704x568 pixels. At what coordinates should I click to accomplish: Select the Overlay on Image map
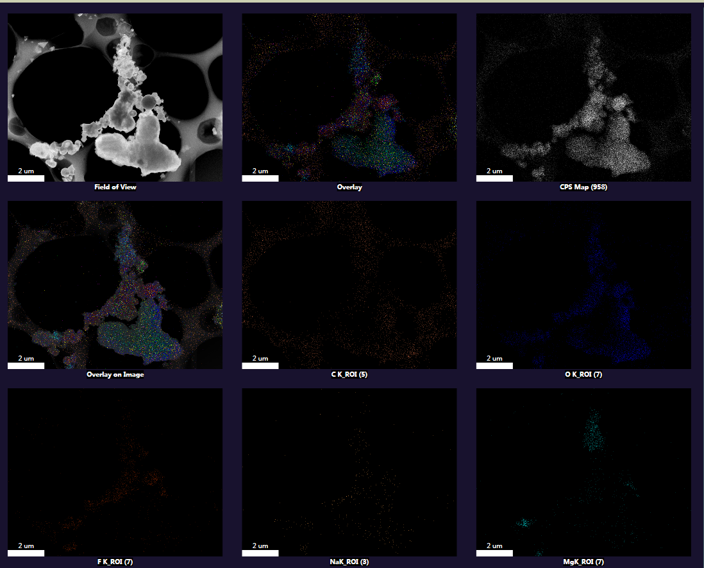[x=115, y=285]
